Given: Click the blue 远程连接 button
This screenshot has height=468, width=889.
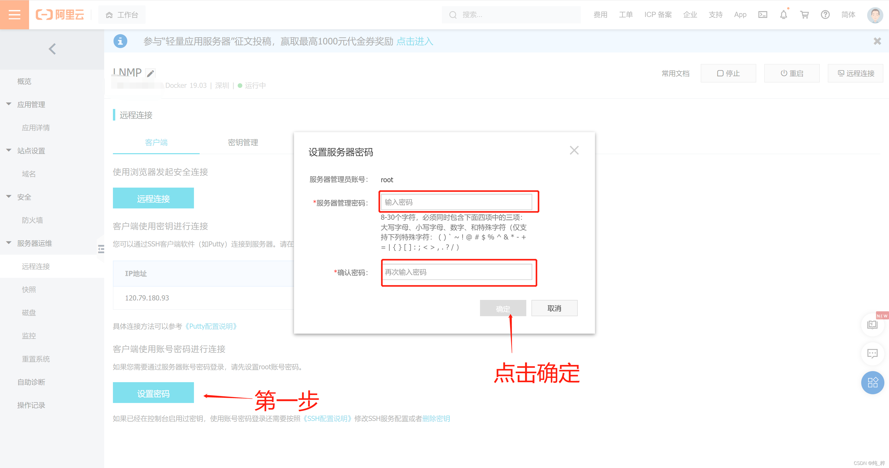Looking at the screenshot, I should pyautogui.click(x=153, y=198).
